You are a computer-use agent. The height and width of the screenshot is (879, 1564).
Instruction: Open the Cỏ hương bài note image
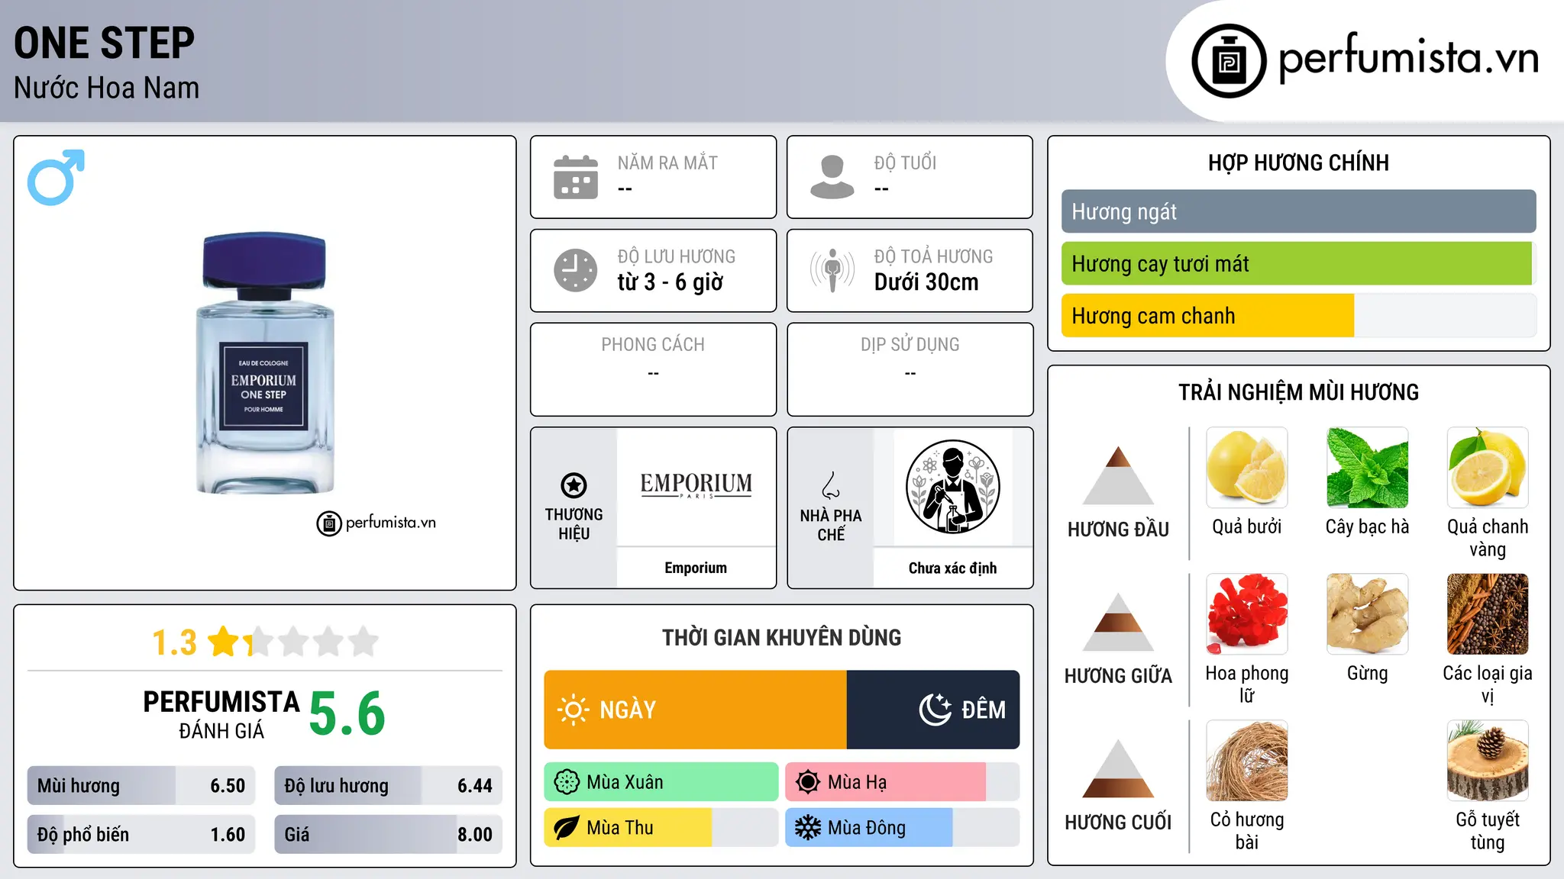tap(1246, 761)
